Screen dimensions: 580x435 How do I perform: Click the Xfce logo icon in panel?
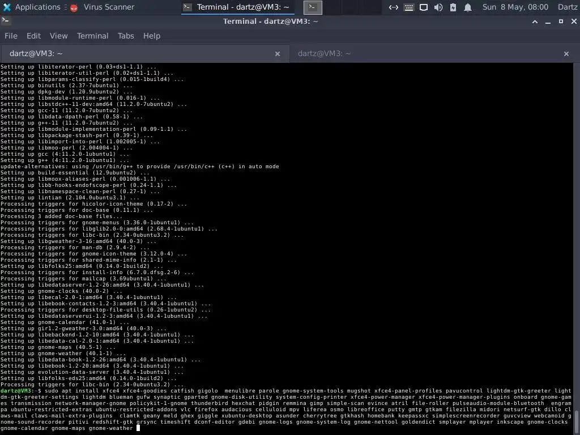(7, 7)
